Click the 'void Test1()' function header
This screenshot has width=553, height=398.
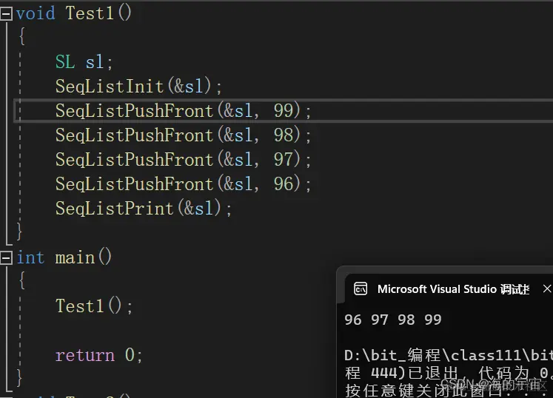74,13
